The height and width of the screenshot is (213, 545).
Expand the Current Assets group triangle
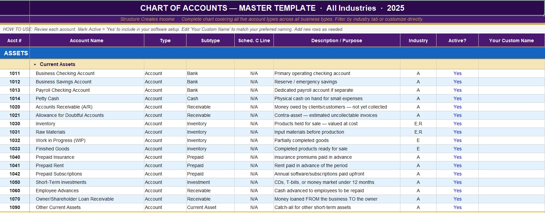pos(35,64)
